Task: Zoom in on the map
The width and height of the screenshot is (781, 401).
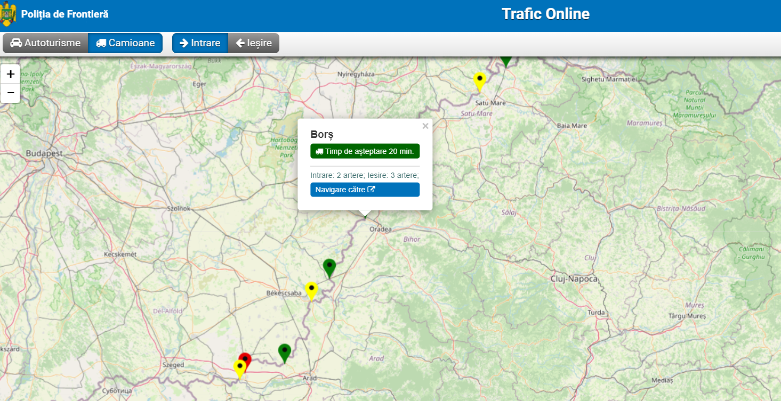Action: click(10, 74)
